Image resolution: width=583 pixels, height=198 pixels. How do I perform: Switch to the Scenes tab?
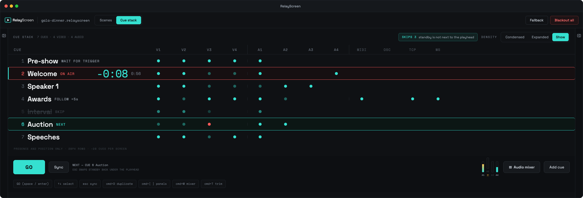pos(106,20)
